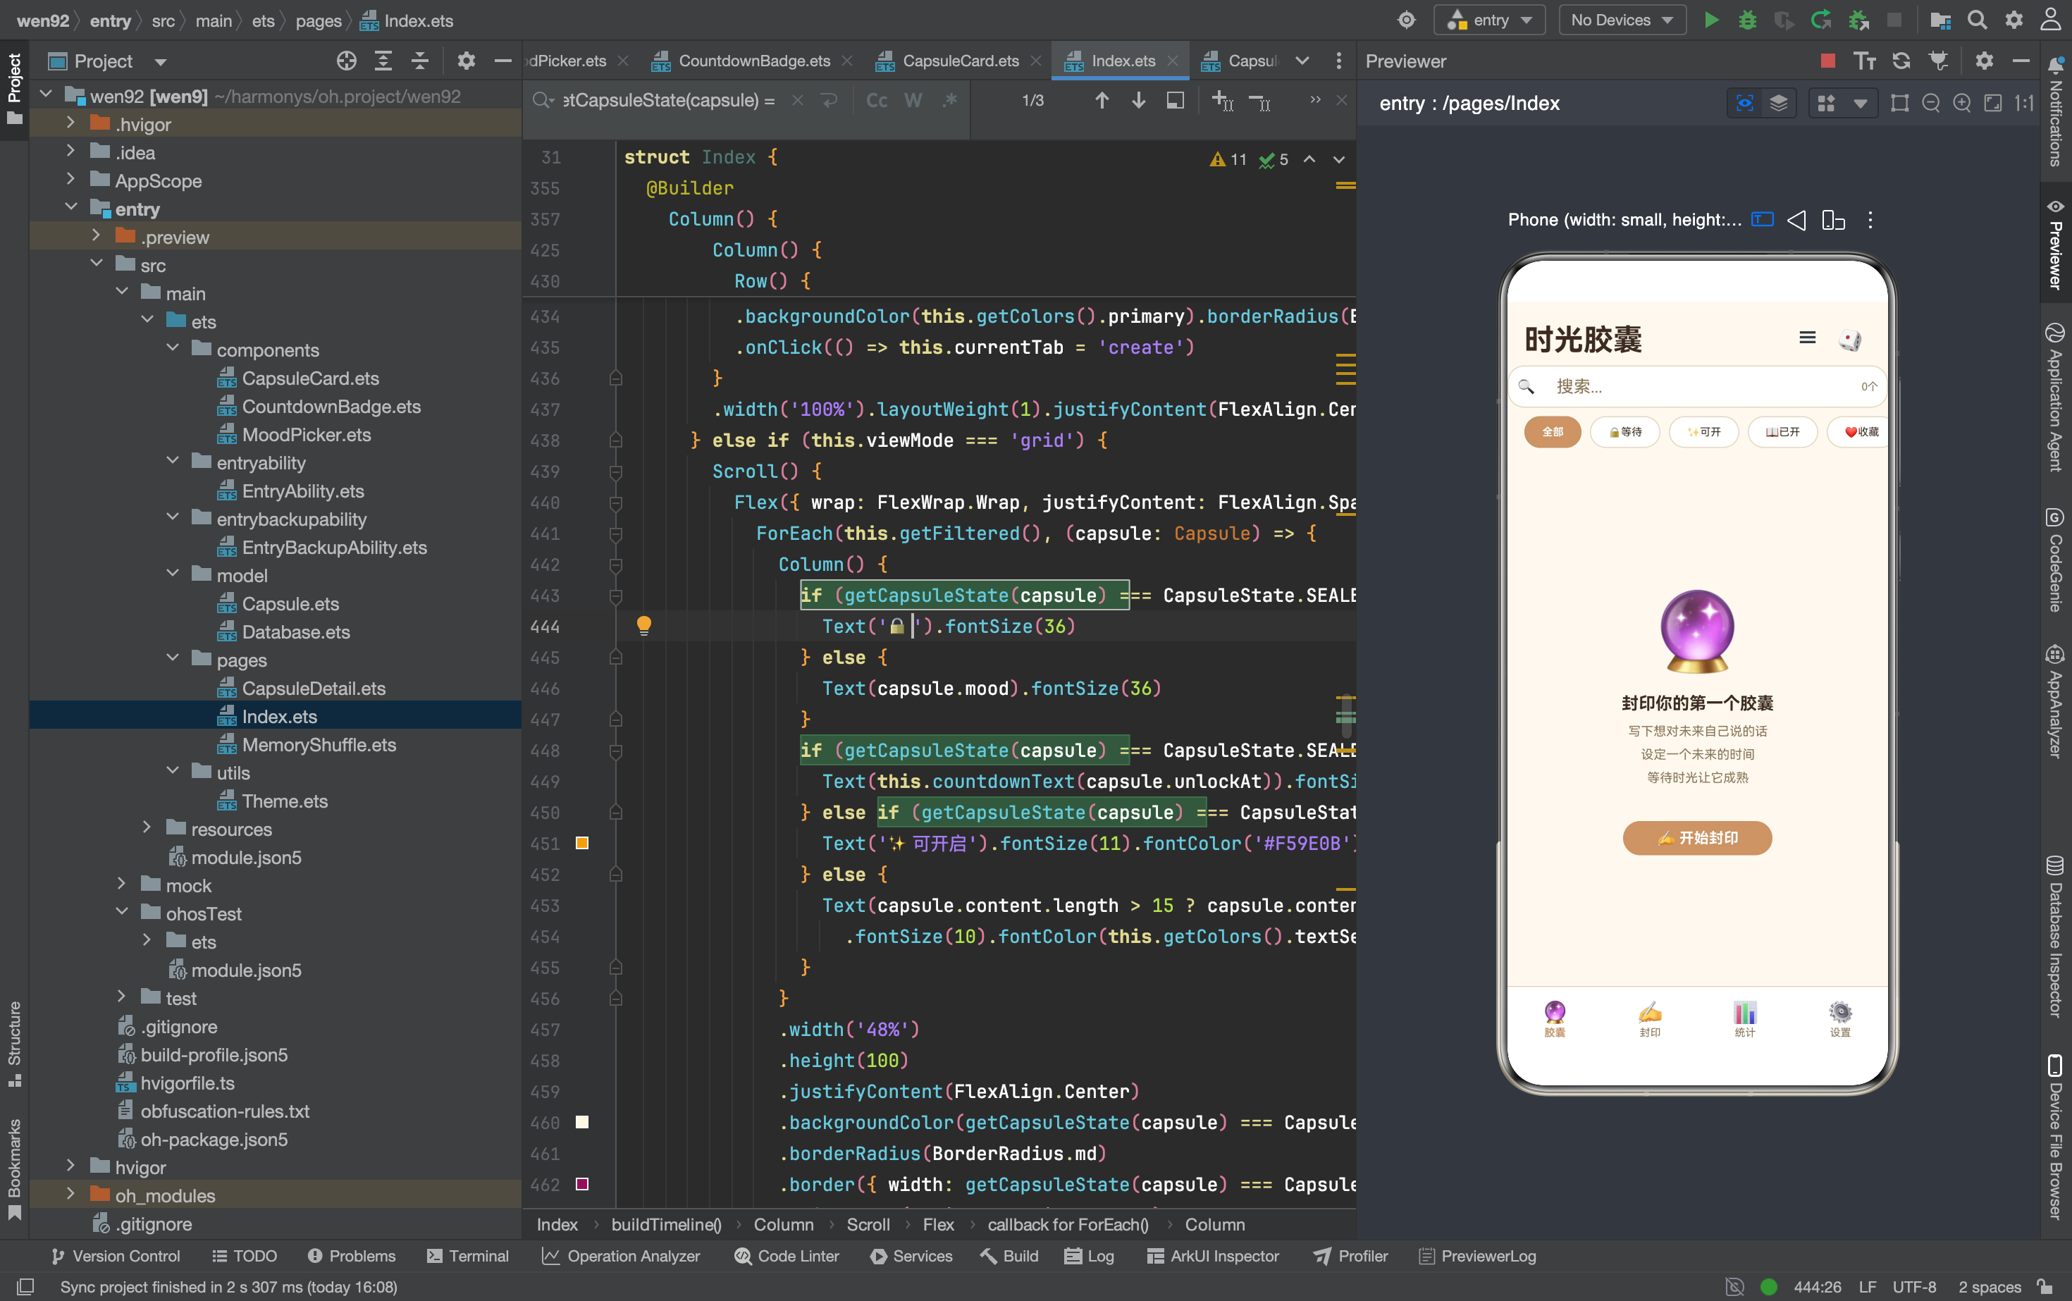
Task: Go to the previous search occurrence
Action: click(x=1102, y=101)
